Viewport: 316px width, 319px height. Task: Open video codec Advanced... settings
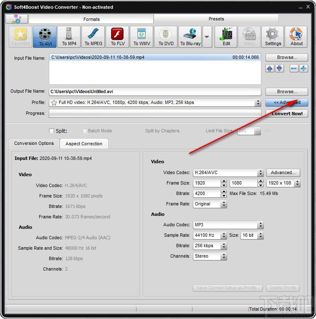[x=283, y=173]
